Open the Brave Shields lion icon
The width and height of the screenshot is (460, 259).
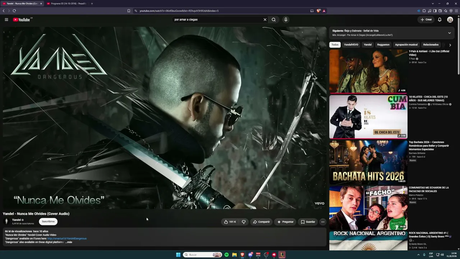coord(318,11)
